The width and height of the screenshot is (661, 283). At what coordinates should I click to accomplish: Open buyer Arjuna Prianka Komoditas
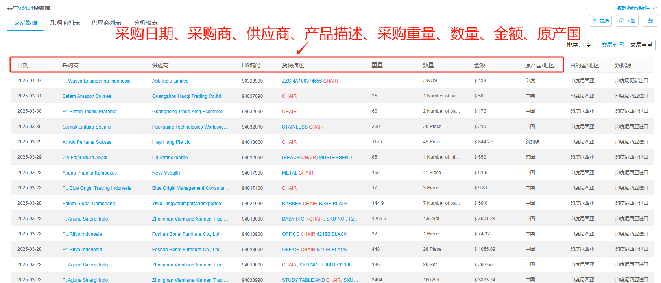tap(89, 173)
